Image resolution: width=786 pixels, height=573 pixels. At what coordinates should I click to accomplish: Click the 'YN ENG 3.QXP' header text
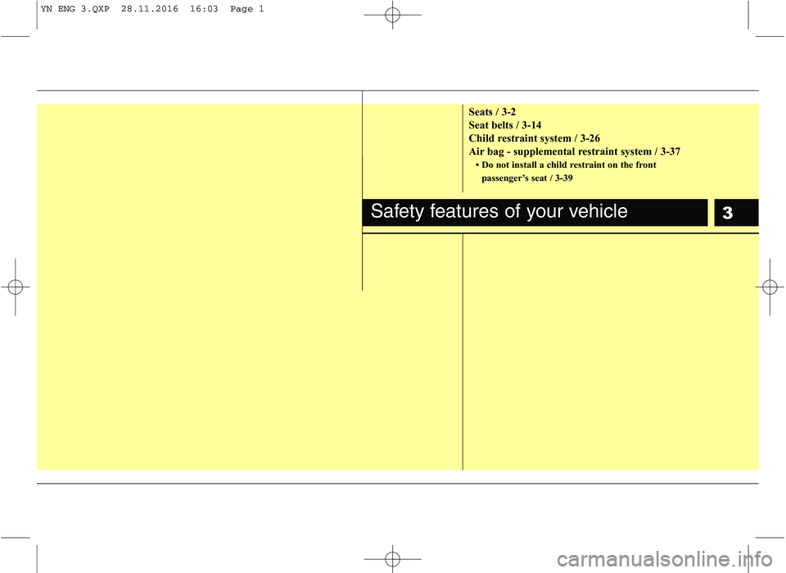tap(75, 9)
